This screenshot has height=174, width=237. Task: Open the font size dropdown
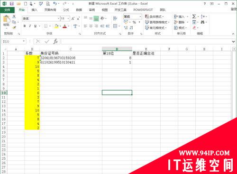[x=68, y=18]
